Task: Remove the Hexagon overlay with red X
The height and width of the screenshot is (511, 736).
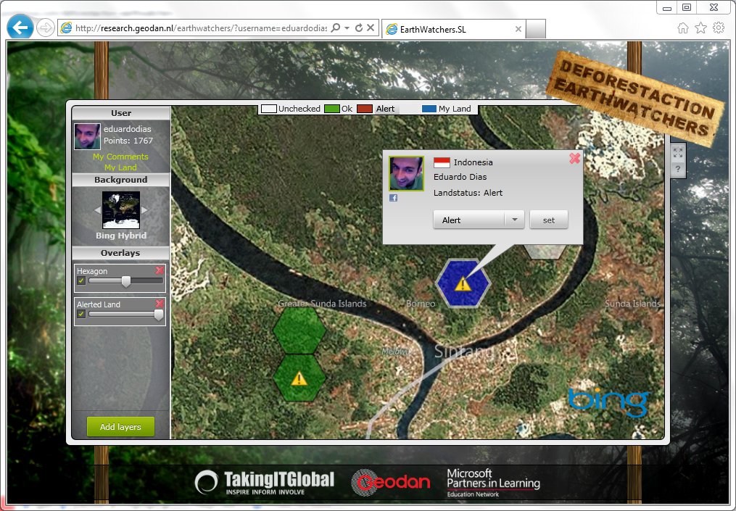Action: tap(159, 270)
